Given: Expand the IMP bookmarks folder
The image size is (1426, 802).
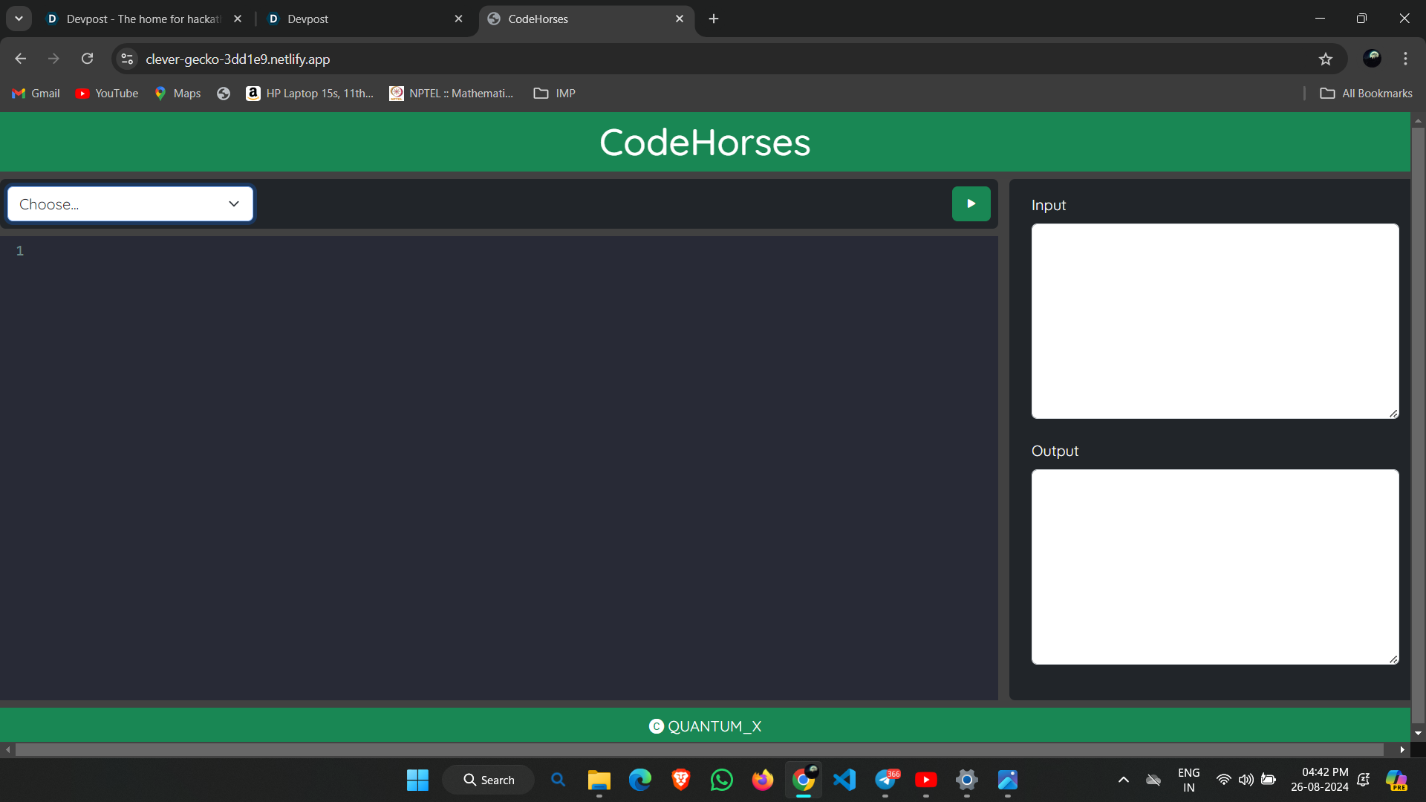Looking at the screenshot, I should tap(554, 93).
